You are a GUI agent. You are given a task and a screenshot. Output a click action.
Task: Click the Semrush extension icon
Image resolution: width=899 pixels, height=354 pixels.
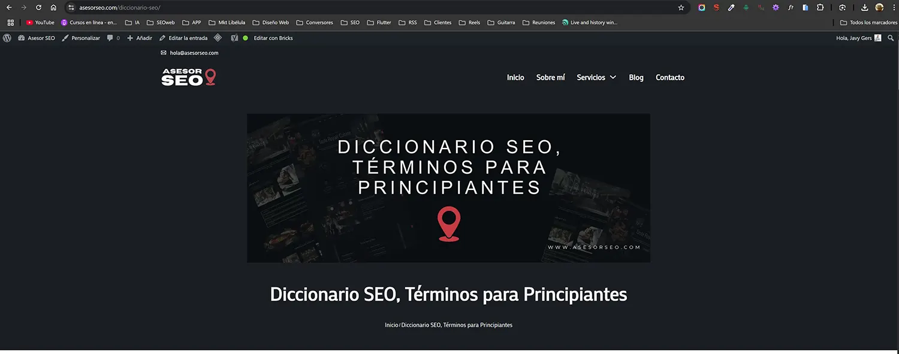click(716, 7)
